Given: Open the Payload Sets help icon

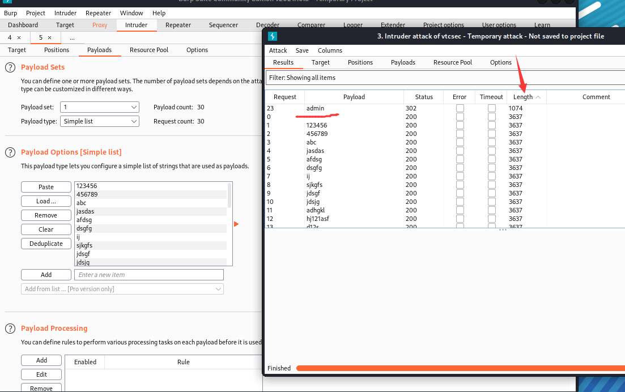Looking at the screenshot, I should pyautogui.click(x=10, y=67).
